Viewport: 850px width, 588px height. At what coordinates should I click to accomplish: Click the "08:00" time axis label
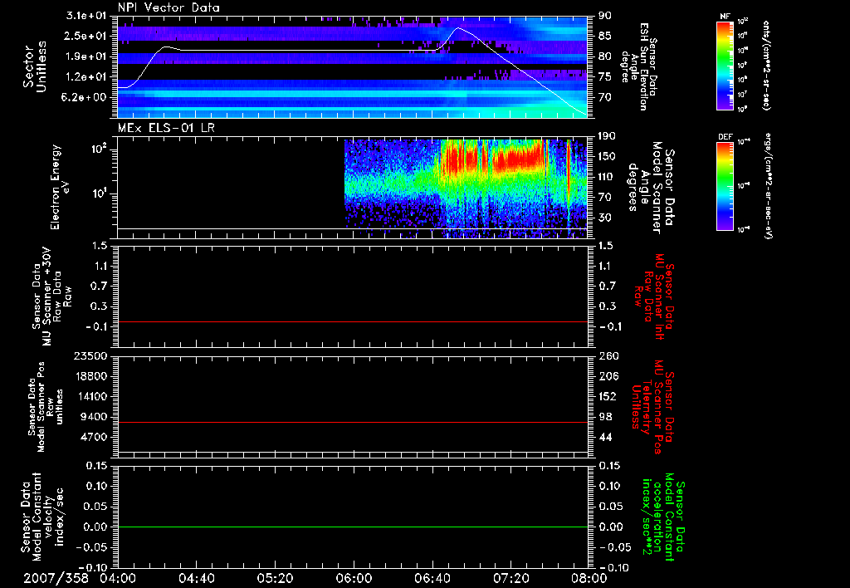589,578
